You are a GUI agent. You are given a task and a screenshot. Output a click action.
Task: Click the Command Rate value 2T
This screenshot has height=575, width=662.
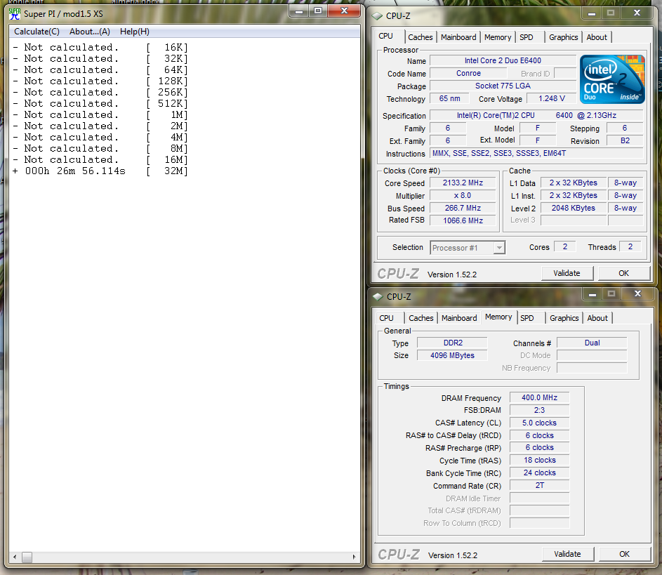click(540, 486)
